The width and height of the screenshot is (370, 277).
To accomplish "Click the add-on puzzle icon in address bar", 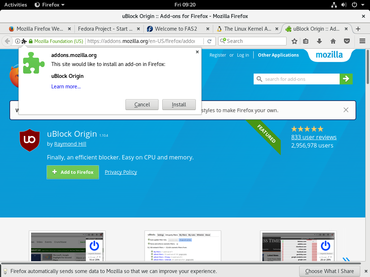I will [x=24, y=41].
